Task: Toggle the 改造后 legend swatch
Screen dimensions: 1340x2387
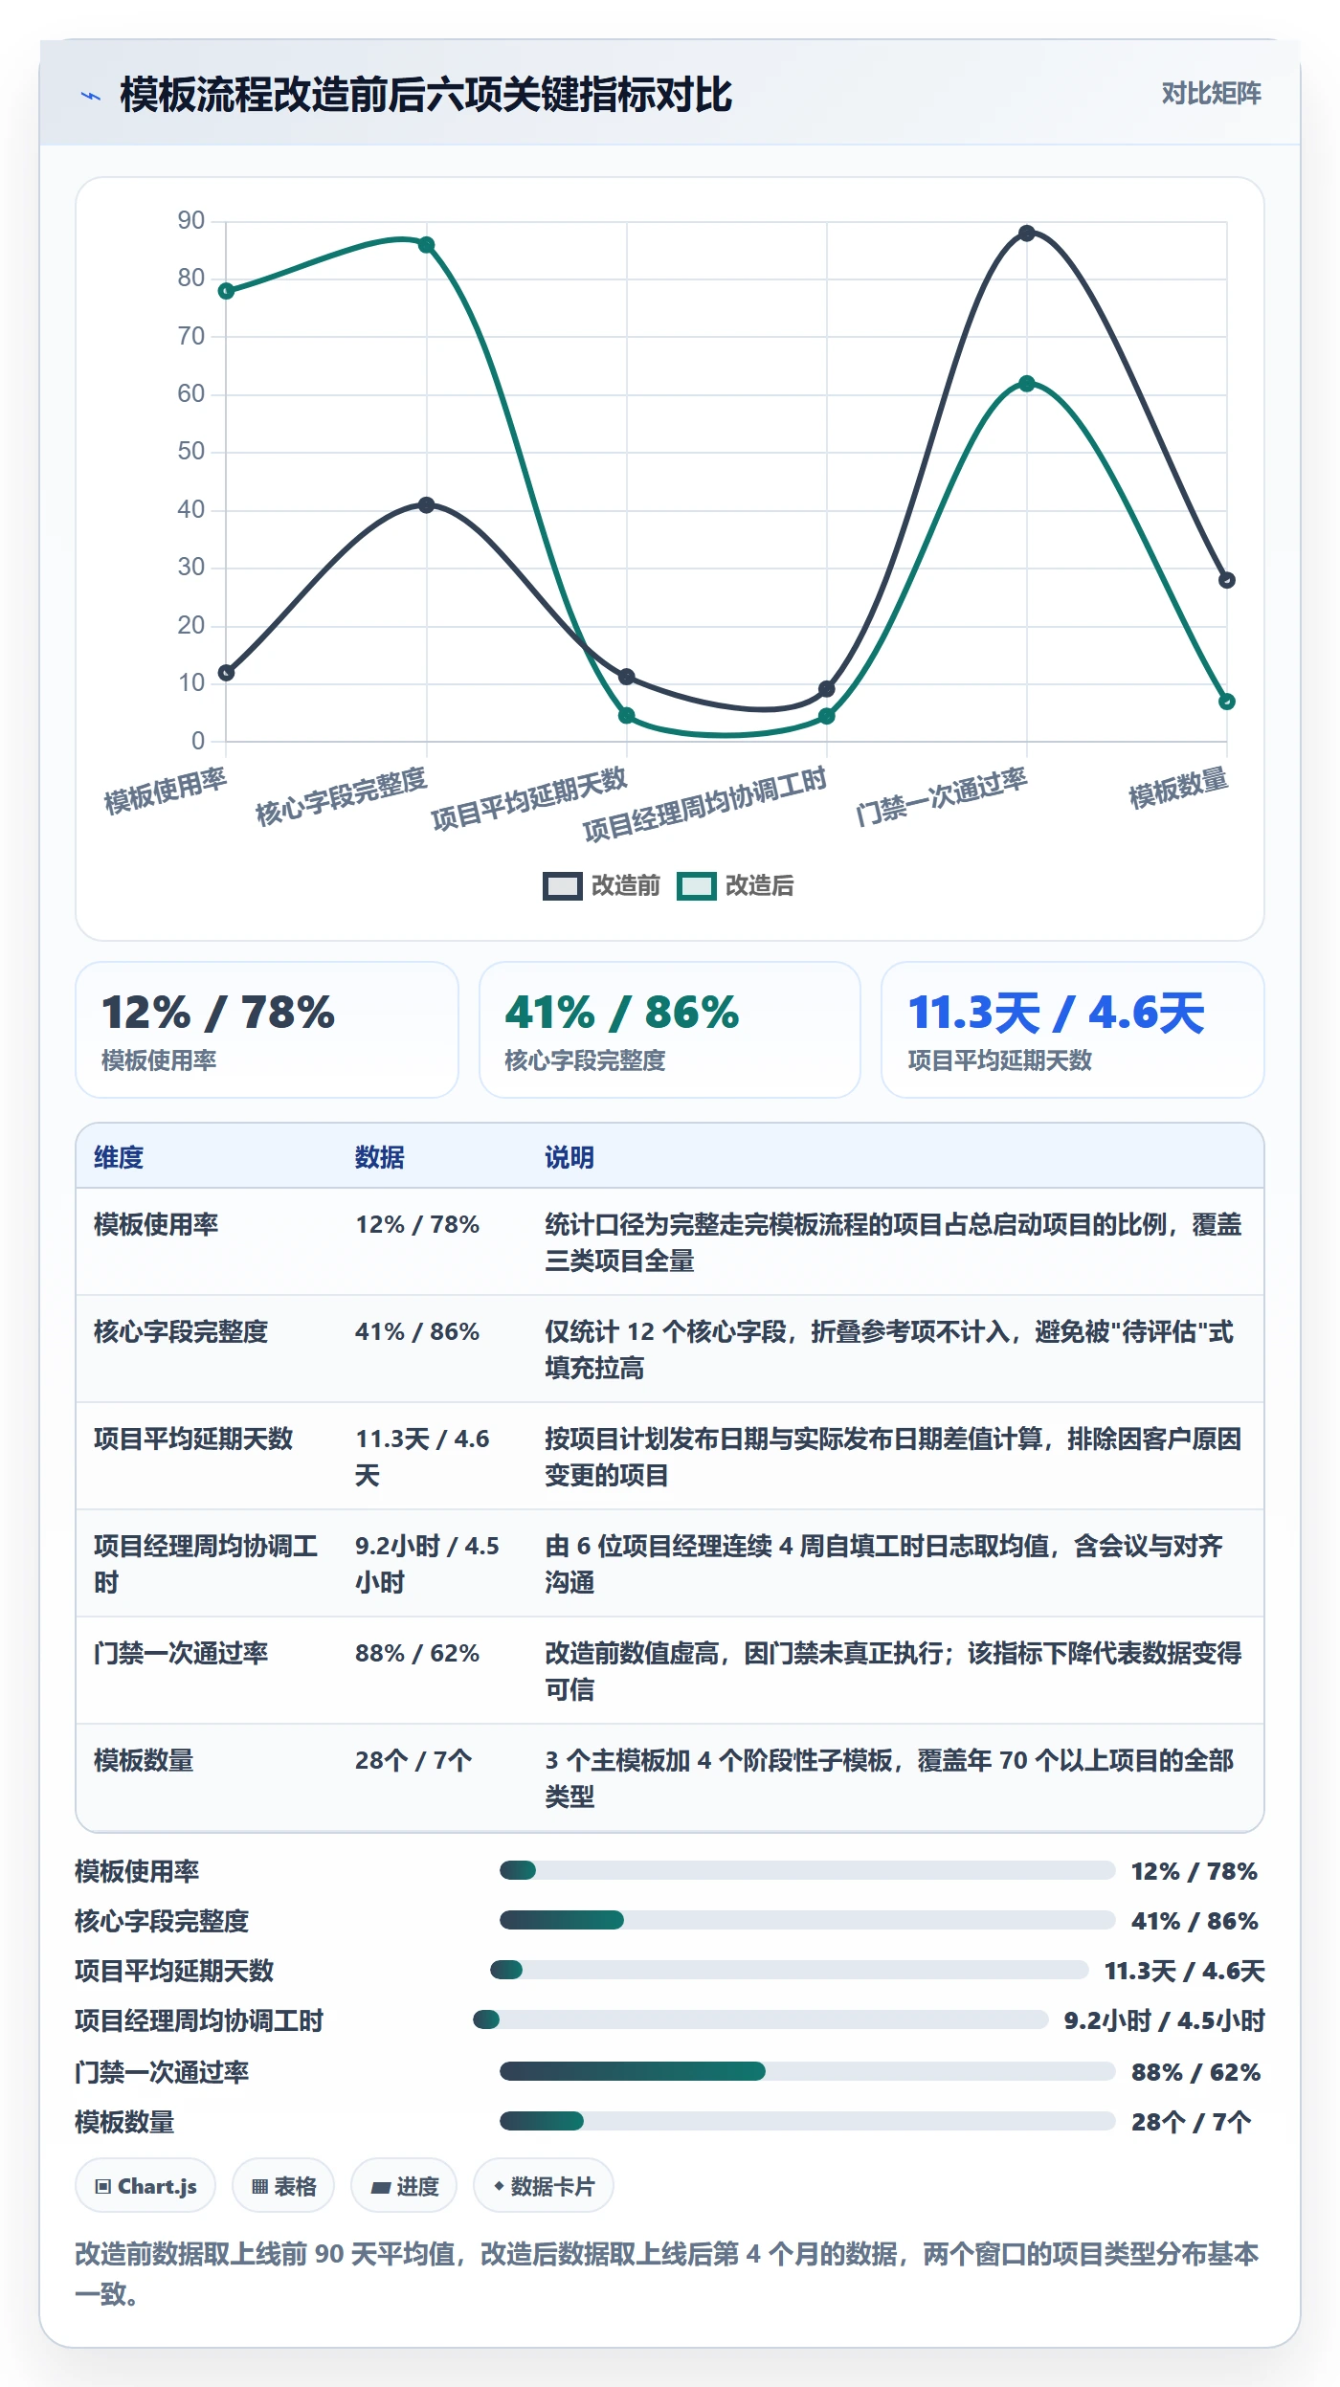Action: [696, 885]
